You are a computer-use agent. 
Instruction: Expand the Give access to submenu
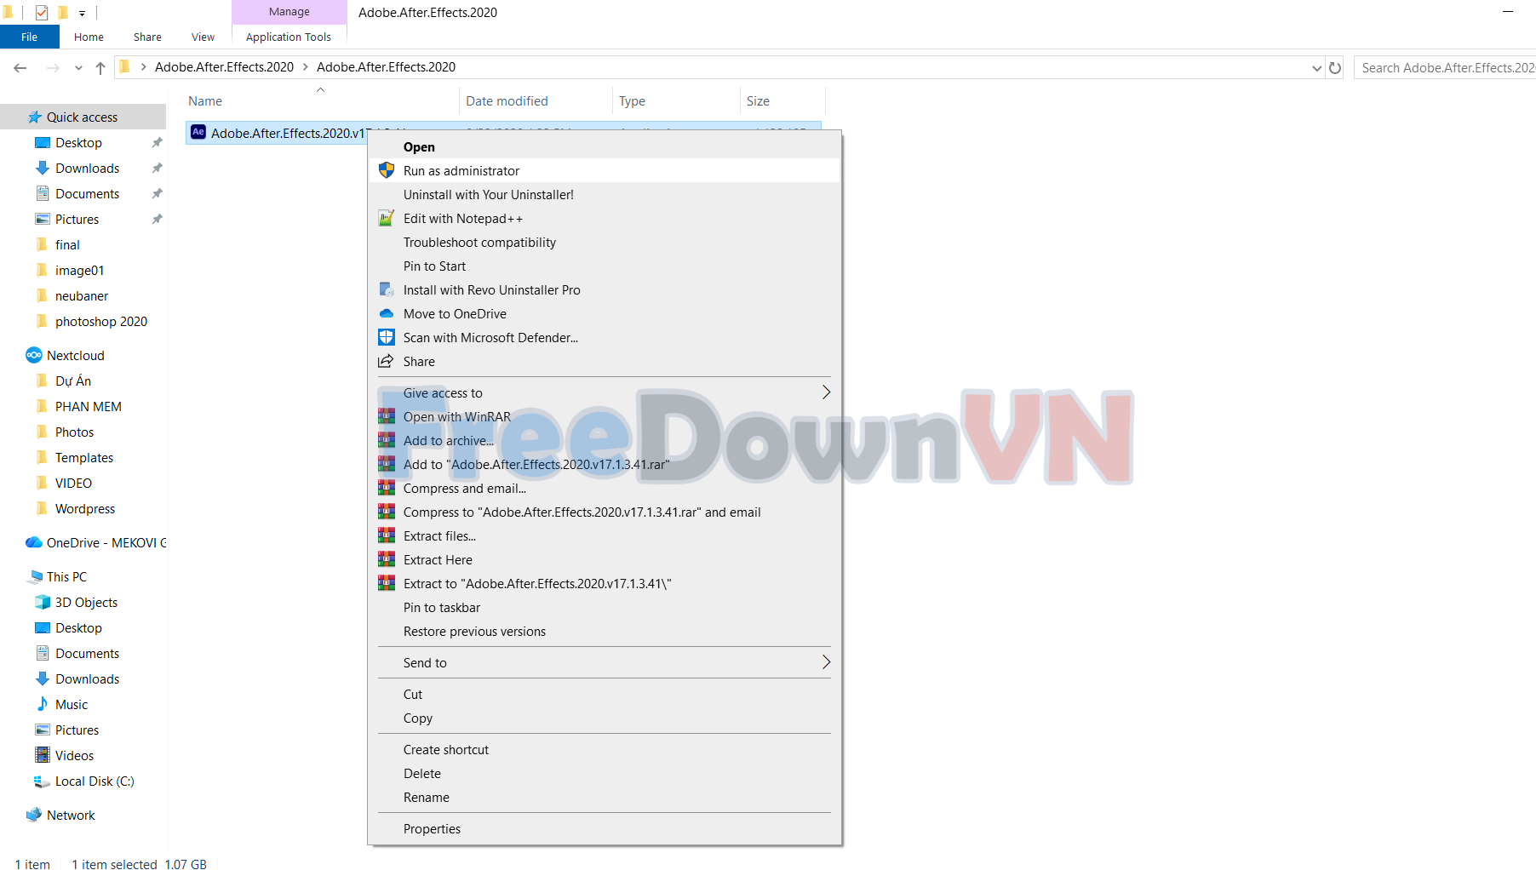coord(825,392)
